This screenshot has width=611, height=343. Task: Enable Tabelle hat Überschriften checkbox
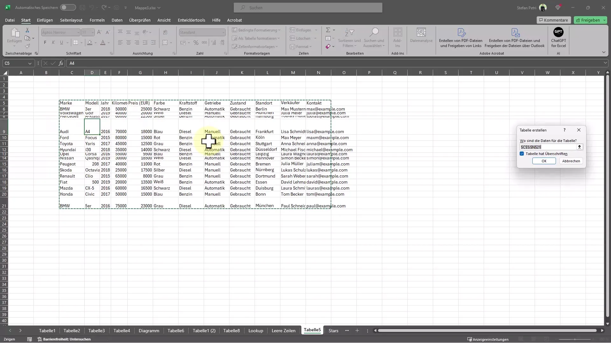pyautogui.click(x=522, y=154)
